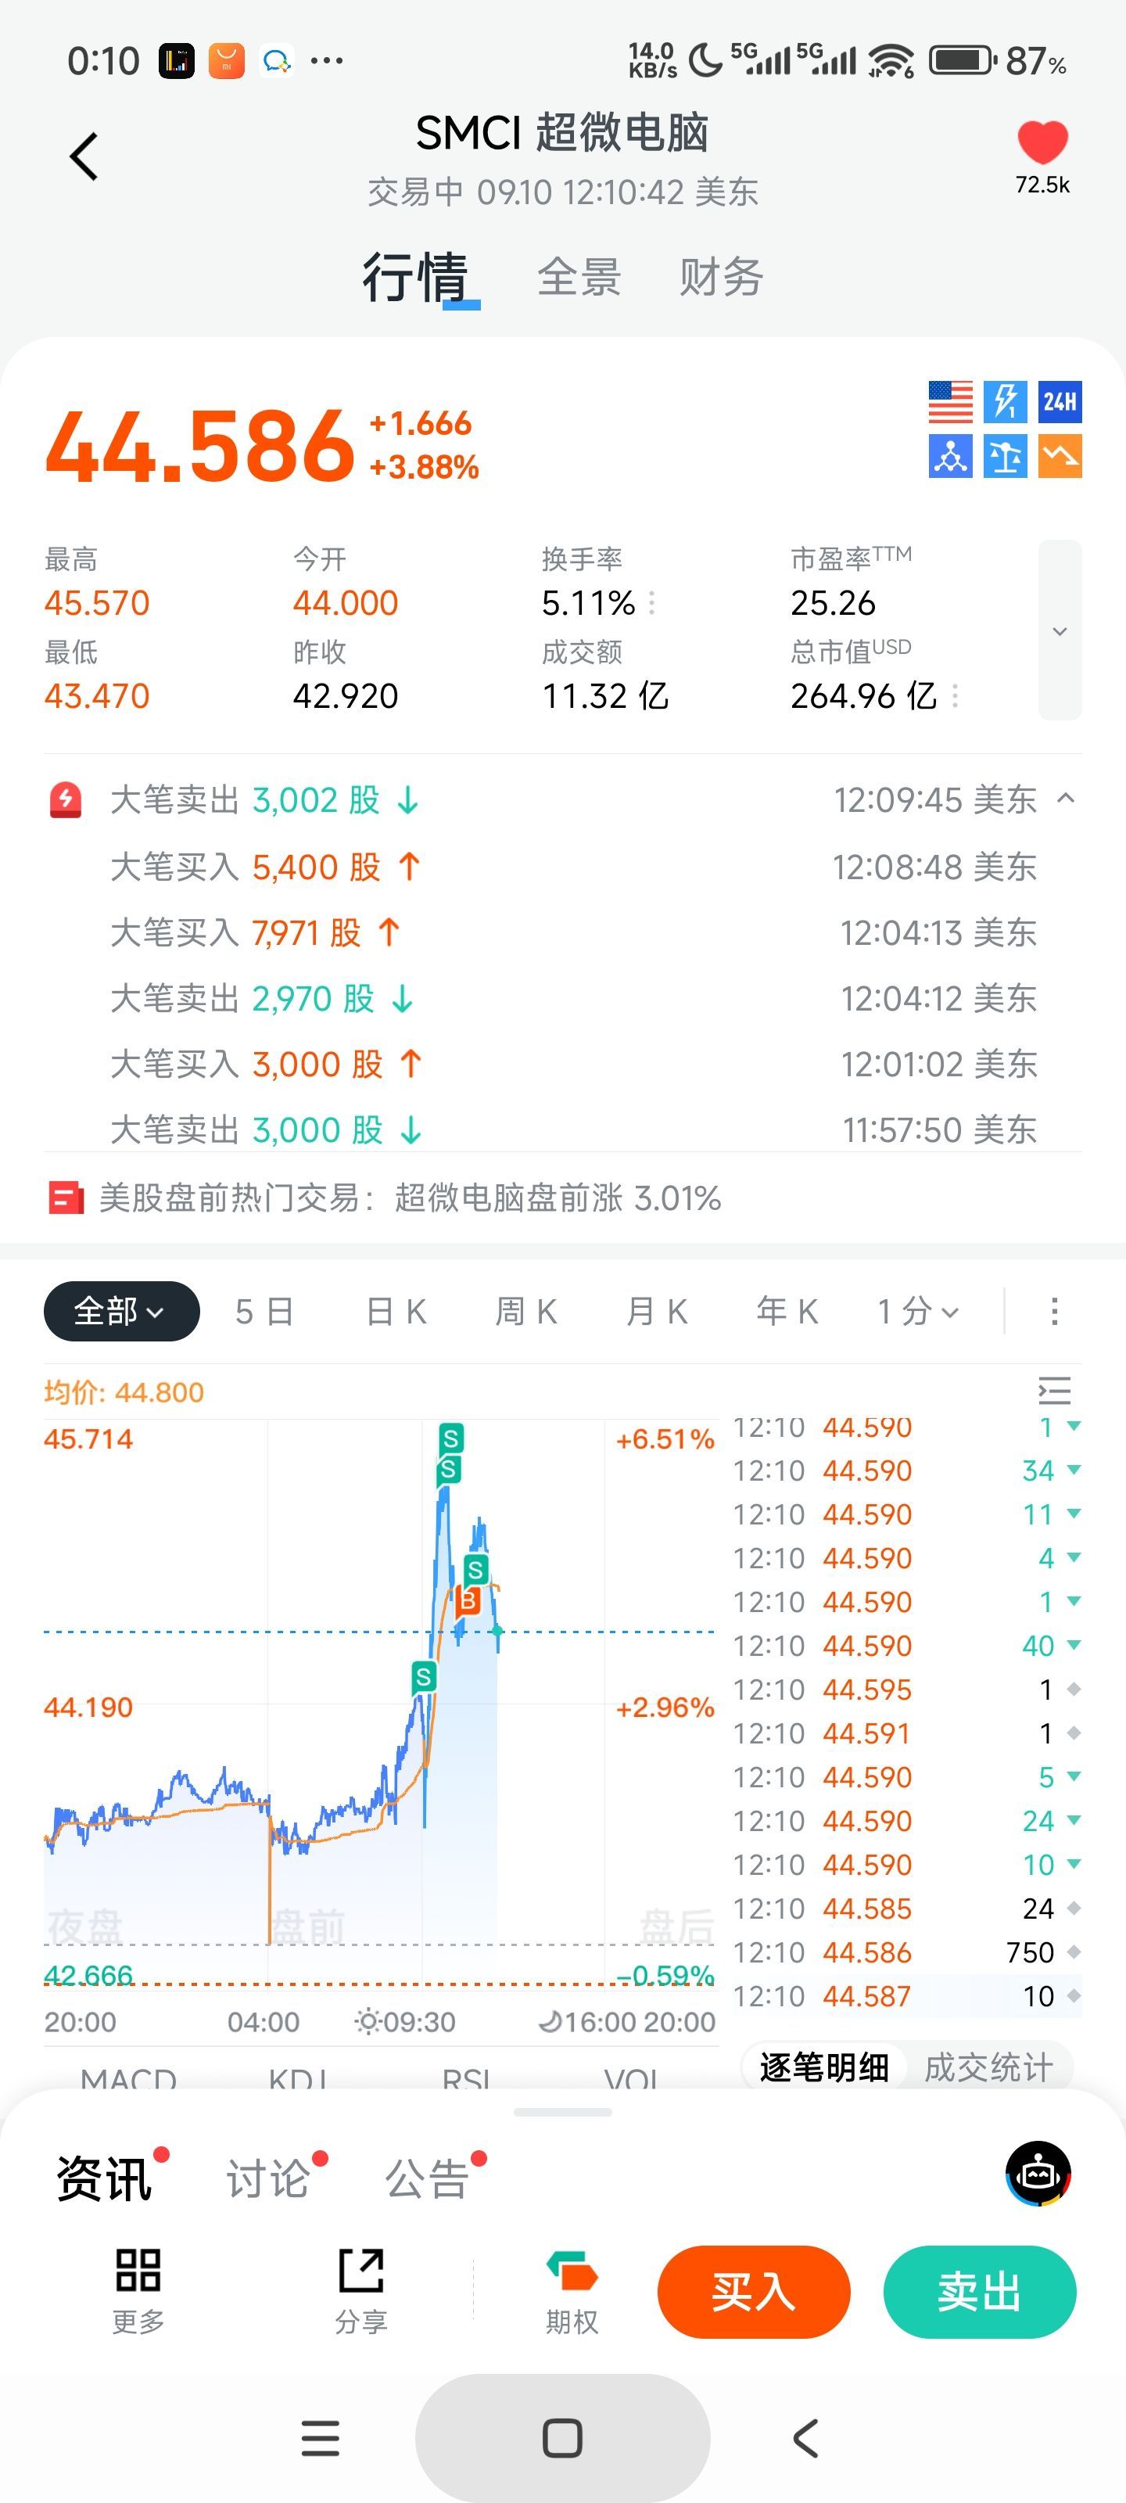Image resolution: width=1126 pixels, height=2503 pixels.
Task: Tap the 总市值 info dots
Action: 955,695
